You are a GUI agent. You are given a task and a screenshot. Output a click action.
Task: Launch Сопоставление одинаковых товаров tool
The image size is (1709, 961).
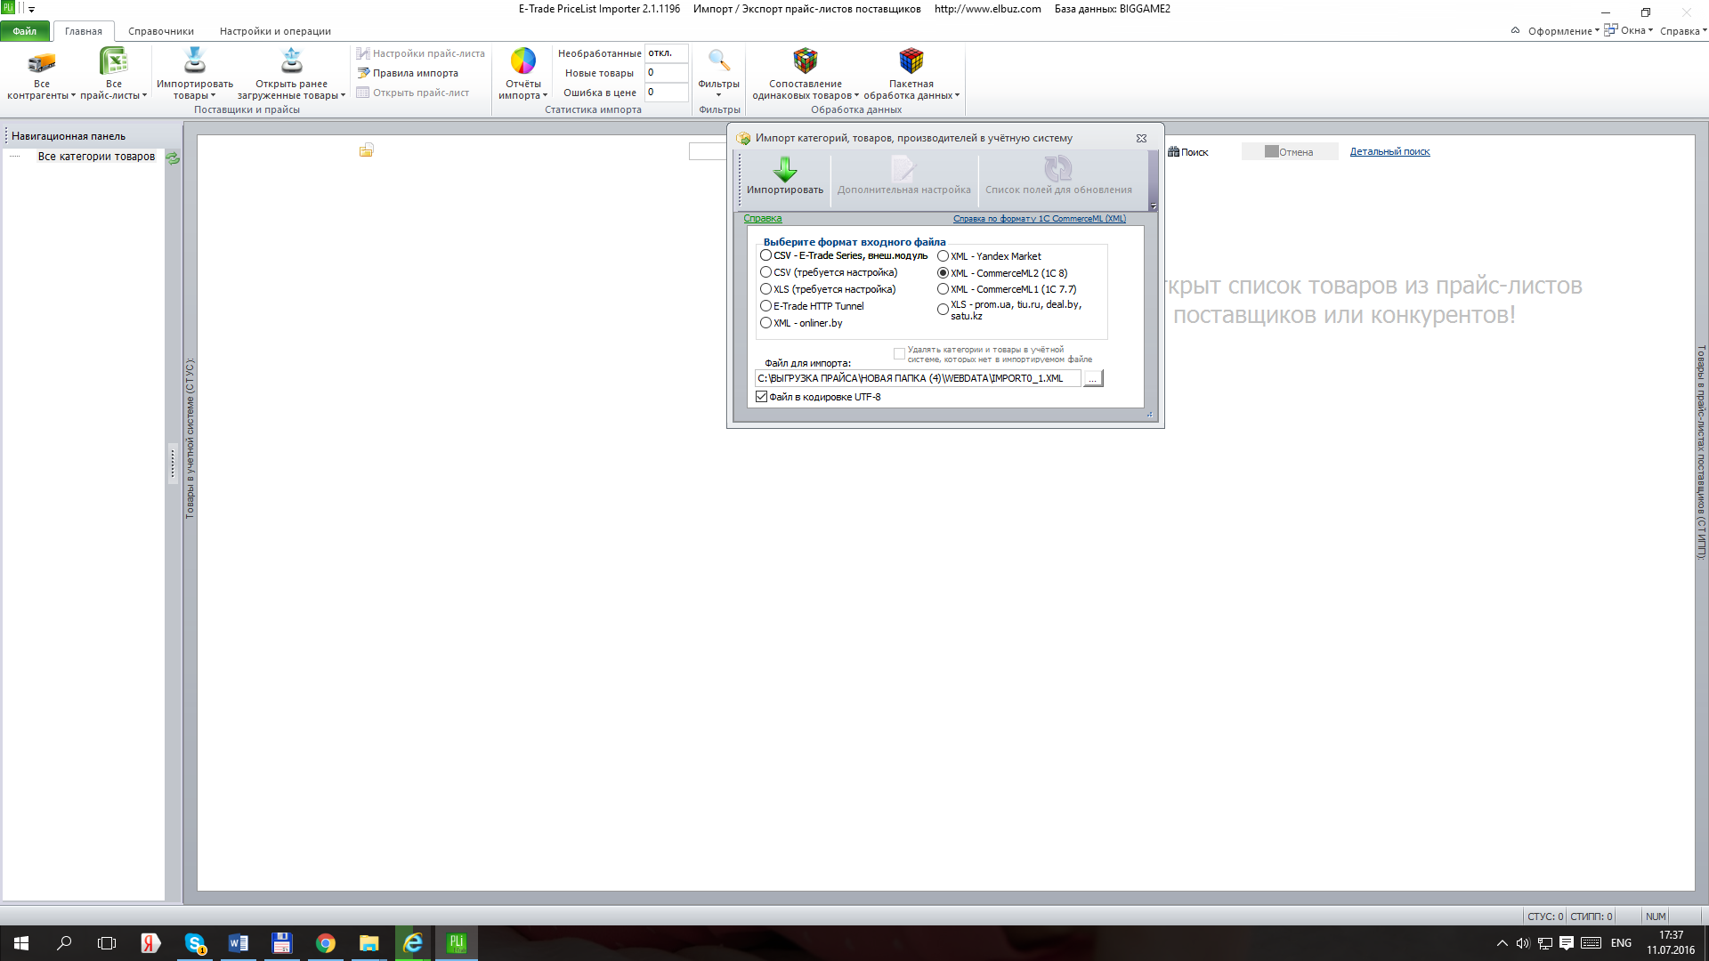pos(806,73)
